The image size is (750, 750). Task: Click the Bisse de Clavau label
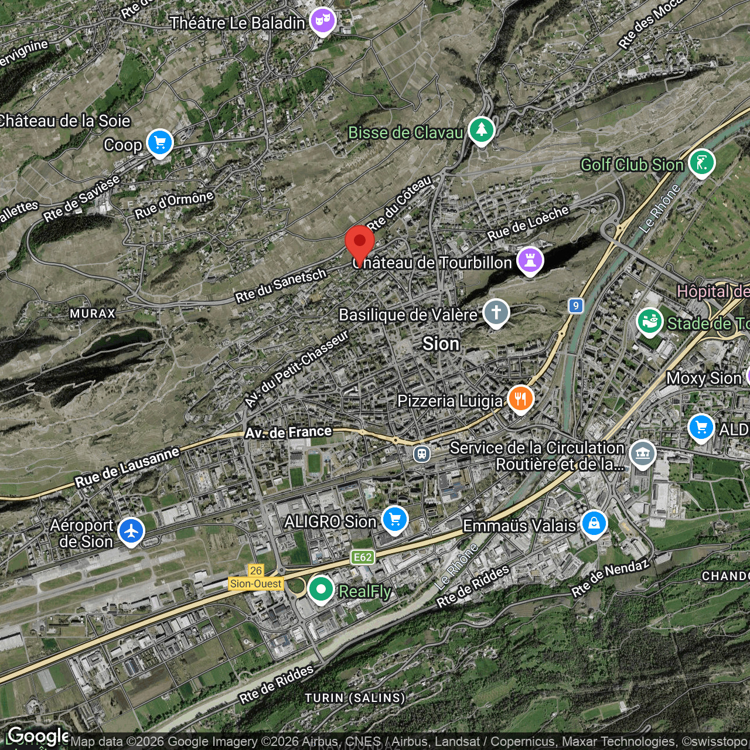pyautogui.click(x=406, y=132)
